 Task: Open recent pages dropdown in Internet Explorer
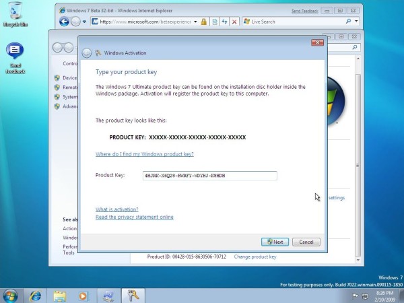coord(84,22)
